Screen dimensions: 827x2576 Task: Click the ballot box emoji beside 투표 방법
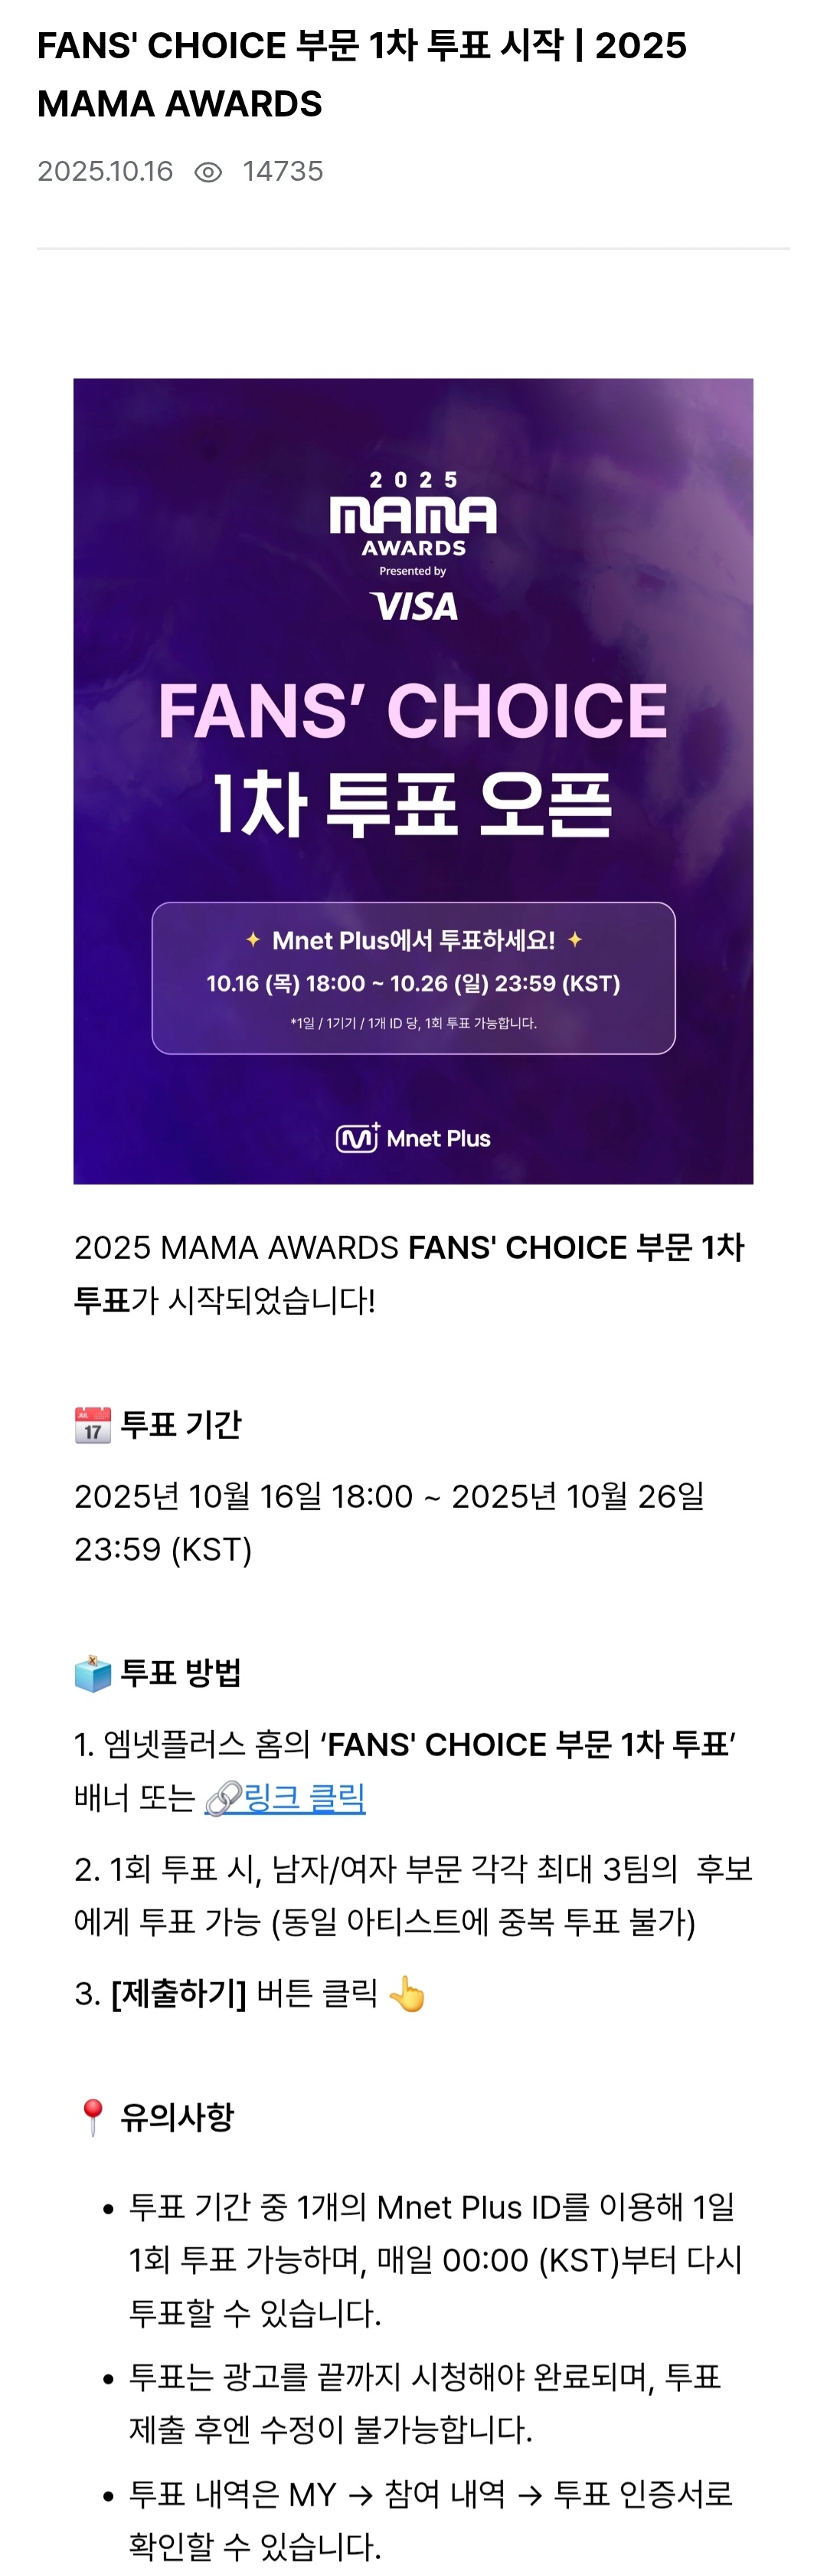[93, 1673]
